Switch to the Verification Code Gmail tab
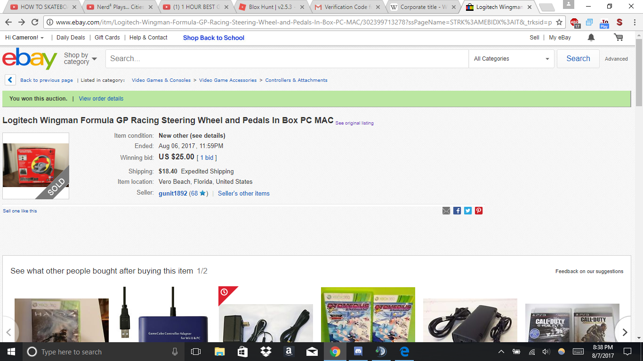This screenshot has height=361, width=643. click(x=347, y=7)
